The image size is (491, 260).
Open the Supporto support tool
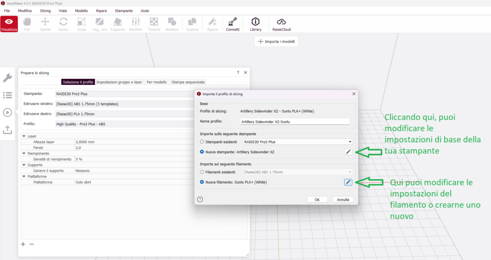pos(118,24)
